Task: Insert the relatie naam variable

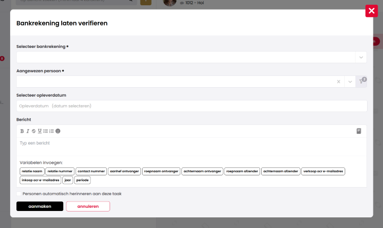Action: coord(32,171)
